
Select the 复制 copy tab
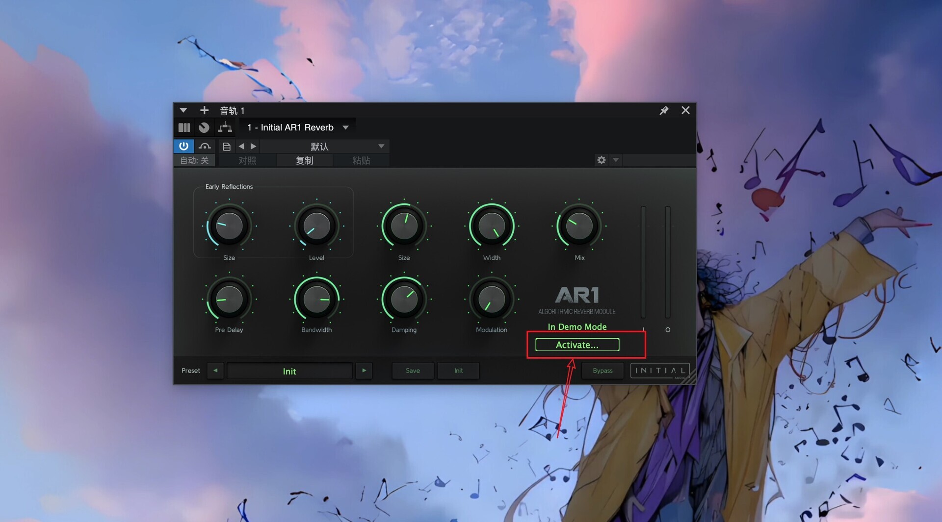pos(304,160)
